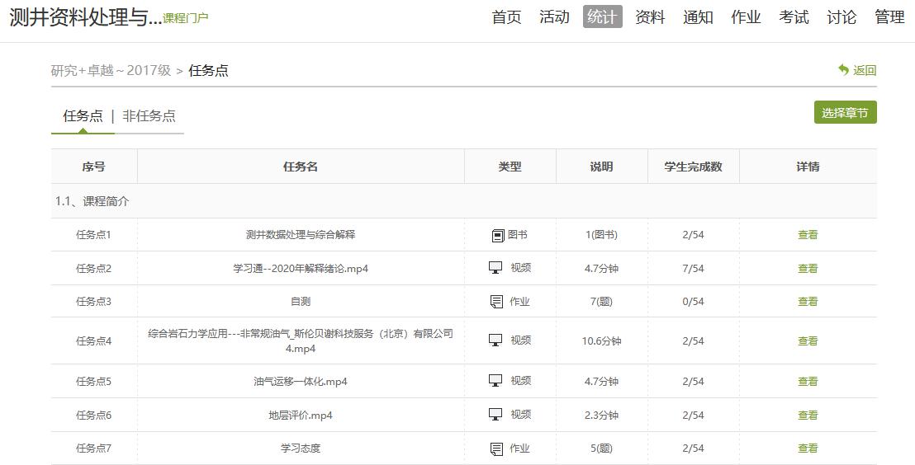Open the 选择章节 chapter selector
Image resolution: width=915 pixels, height=465 pixels.
pos(845,113)
